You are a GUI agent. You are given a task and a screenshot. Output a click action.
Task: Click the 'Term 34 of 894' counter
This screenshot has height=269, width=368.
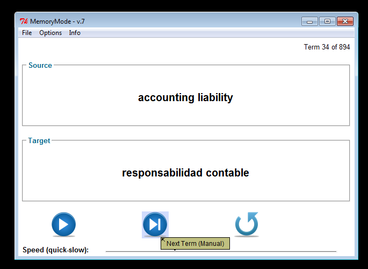327,47
